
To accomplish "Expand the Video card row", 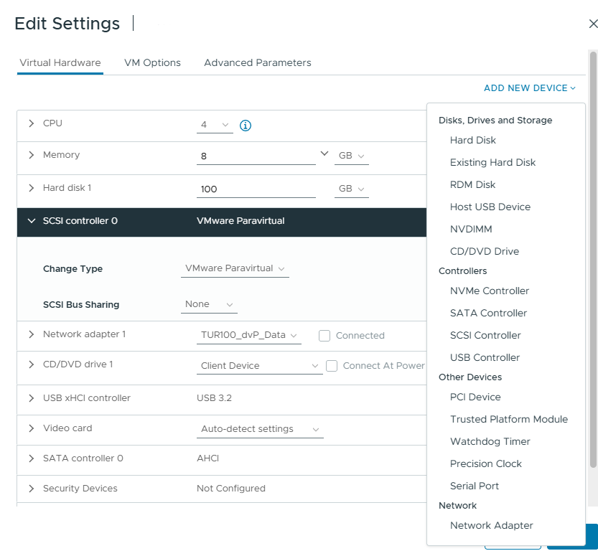I will point(31,428).
